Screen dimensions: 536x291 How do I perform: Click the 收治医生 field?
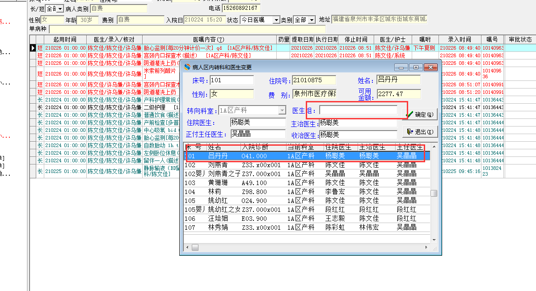coord(358,135)
